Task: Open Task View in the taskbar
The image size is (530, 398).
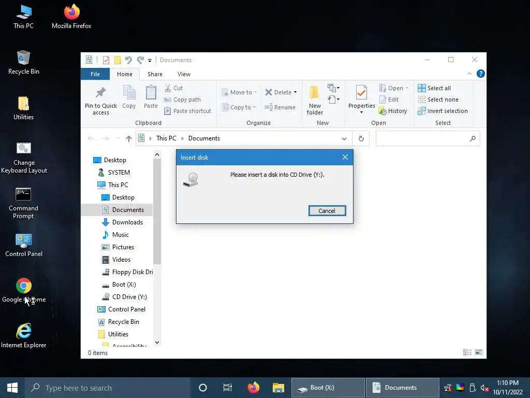Action: click(228, 388)
